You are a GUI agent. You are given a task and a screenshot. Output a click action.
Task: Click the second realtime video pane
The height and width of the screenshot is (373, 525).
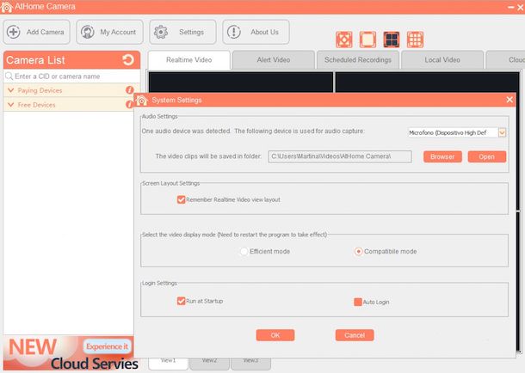[x=427, y=83]
